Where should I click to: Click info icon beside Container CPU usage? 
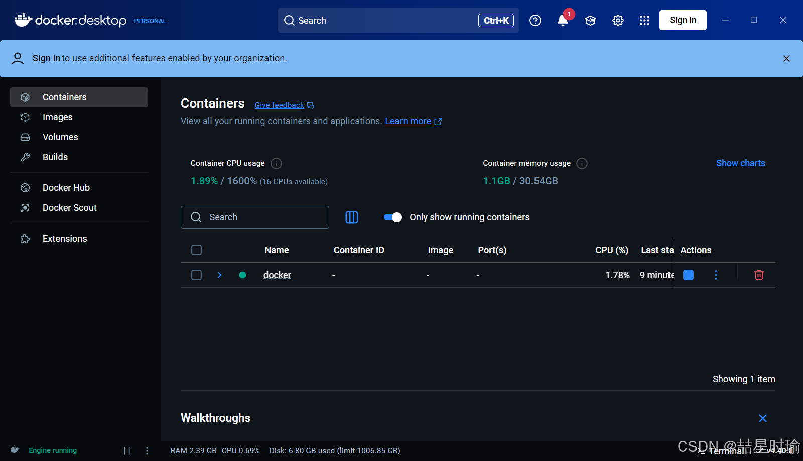(x=276, y=163)
